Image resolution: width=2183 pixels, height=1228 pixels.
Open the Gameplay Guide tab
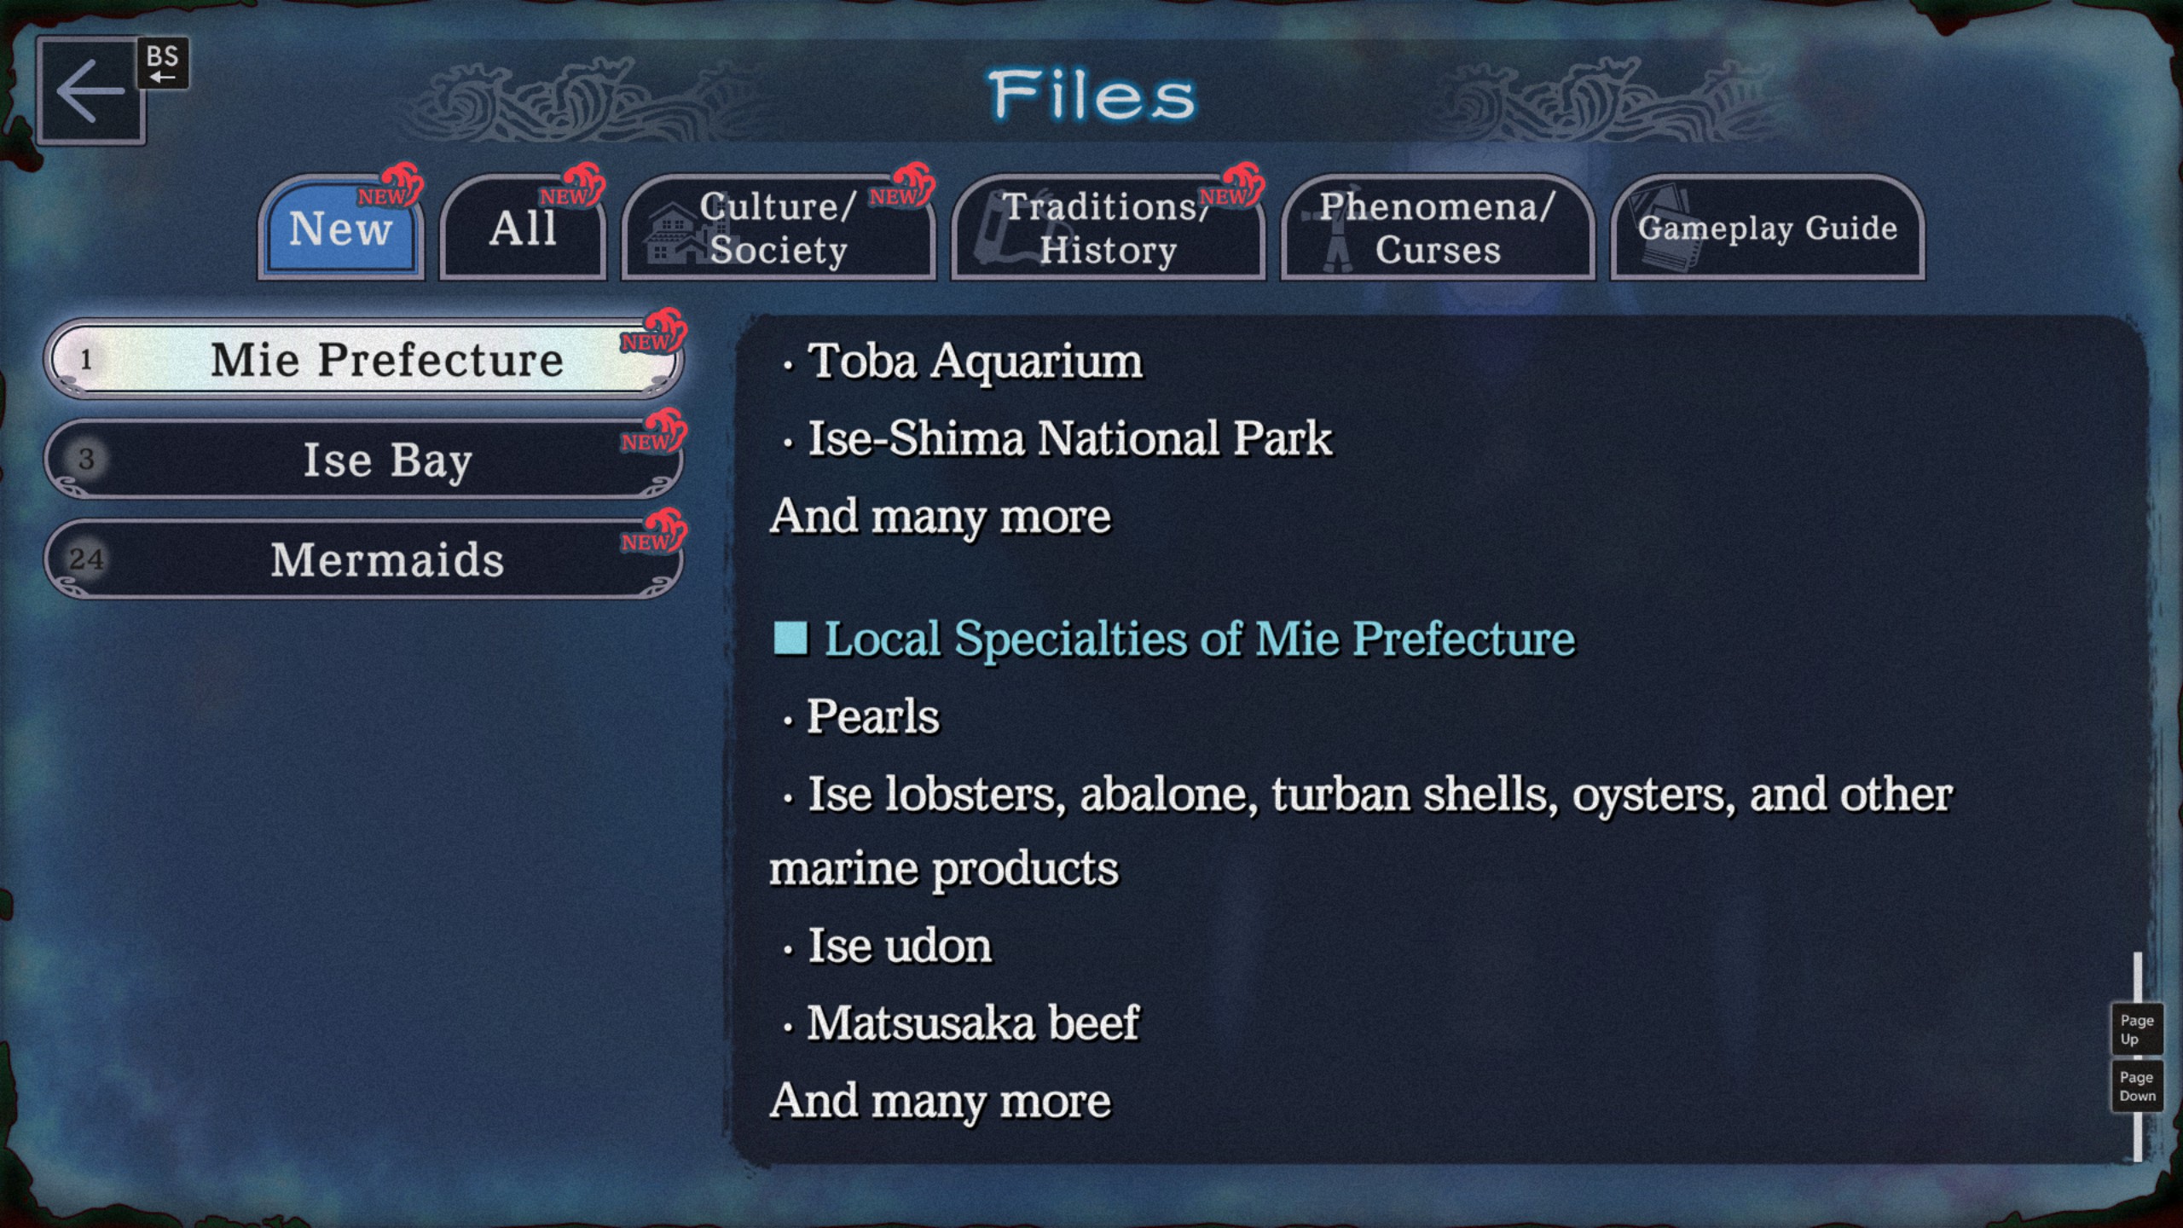[1767, 229]
